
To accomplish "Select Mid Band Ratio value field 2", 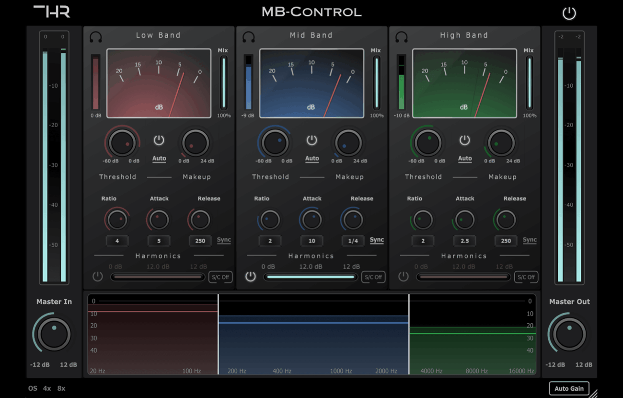I will 270,241.
